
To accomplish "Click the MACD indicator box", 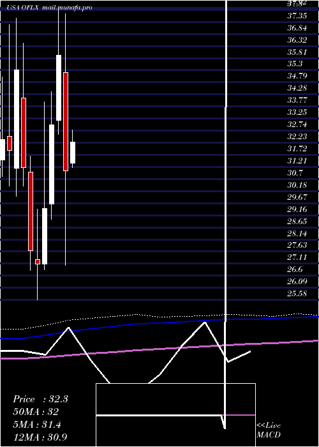I will coord(175,415).
